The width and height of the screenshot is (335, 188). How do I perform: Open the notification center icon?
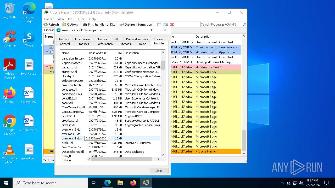(326, 183)
